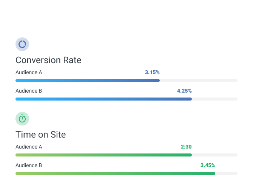Screen dimensions: 253x189
Task: Select the Conversion Rate heading
Action: pos(48,60)
